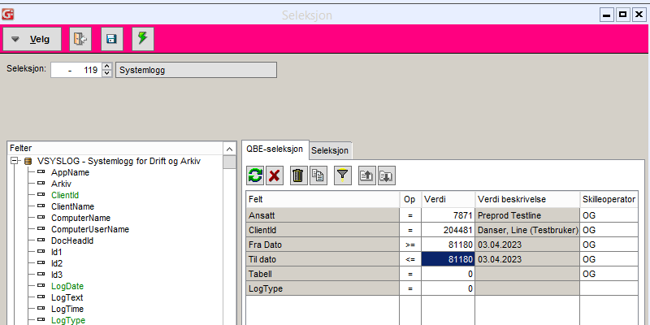Click the Skilleoperator column header
650x325 pixels.
(x=609, y=199)
